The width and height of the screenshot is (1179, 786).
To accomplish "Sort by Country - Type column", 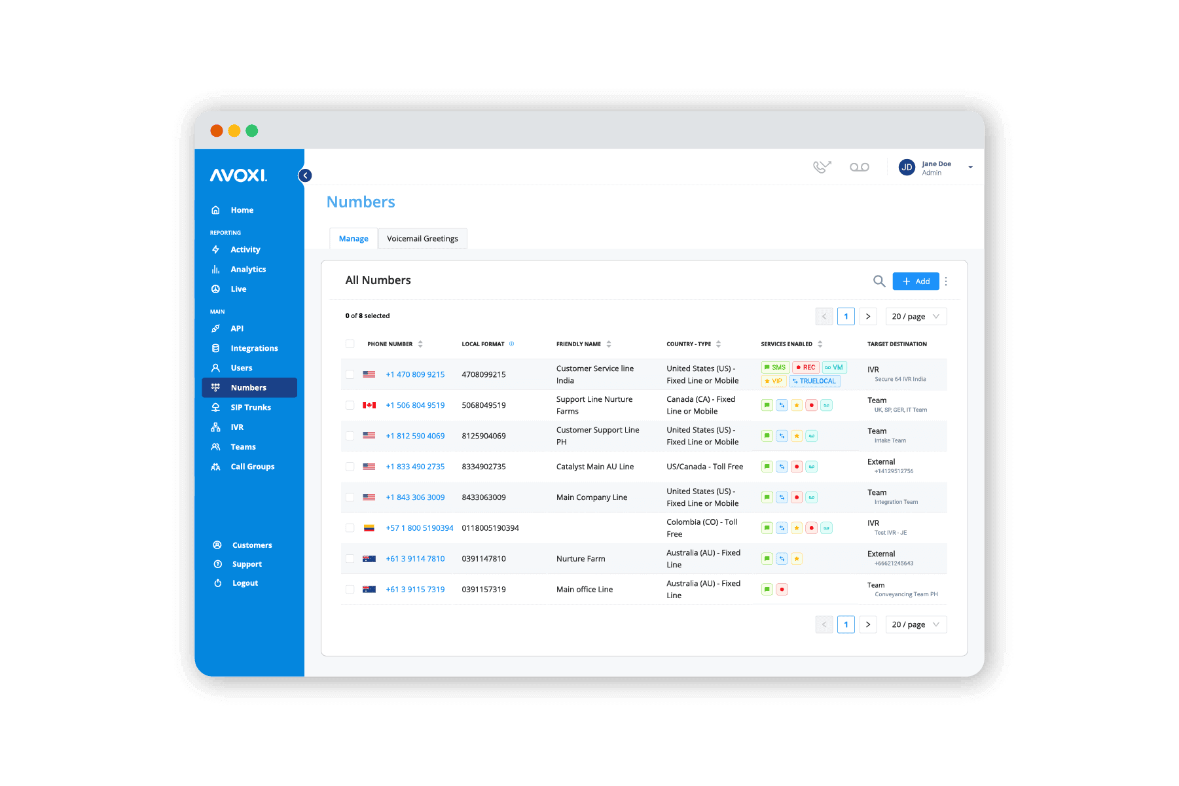I will (x=719, y=344).
